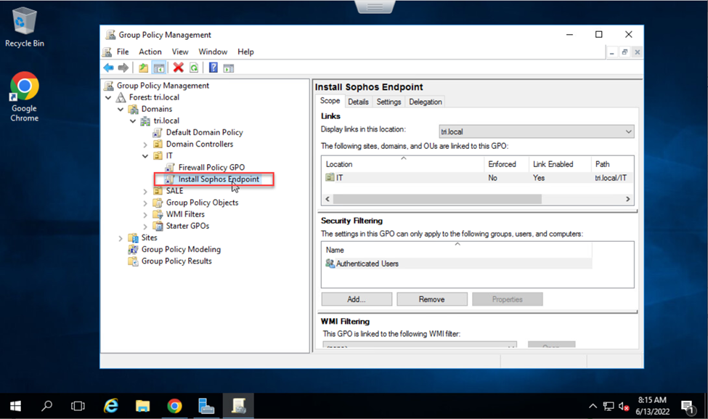This screenshot has width=708, height=419.
Task: Open the notification center icon
Action: (x=688, y=407)
